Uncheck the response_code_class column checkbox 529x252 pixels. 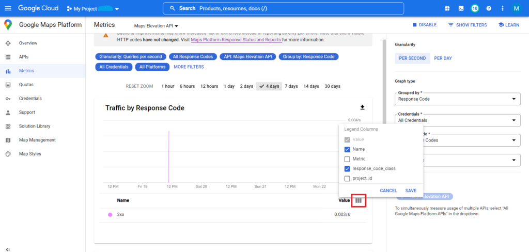347,169
